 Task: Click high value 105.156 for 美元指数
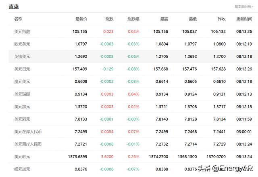tap(161, 31)
